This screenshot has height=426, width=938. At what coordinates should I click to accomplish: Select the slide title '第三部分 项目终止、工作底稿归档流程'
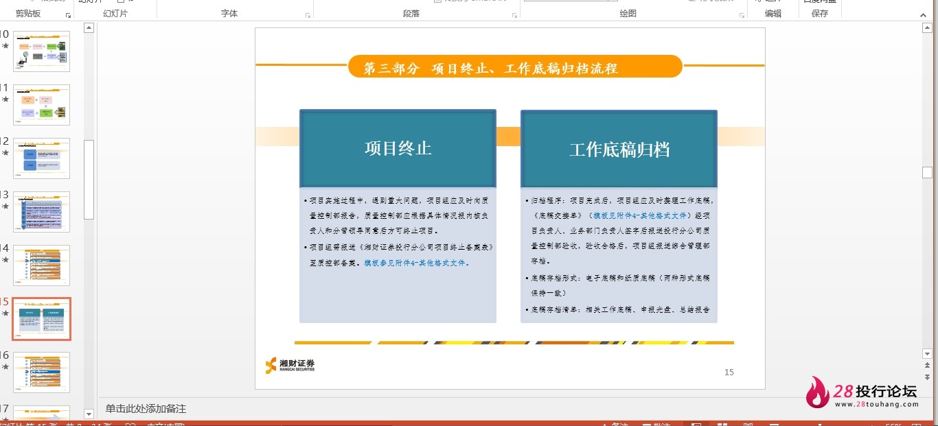[490, 68]
